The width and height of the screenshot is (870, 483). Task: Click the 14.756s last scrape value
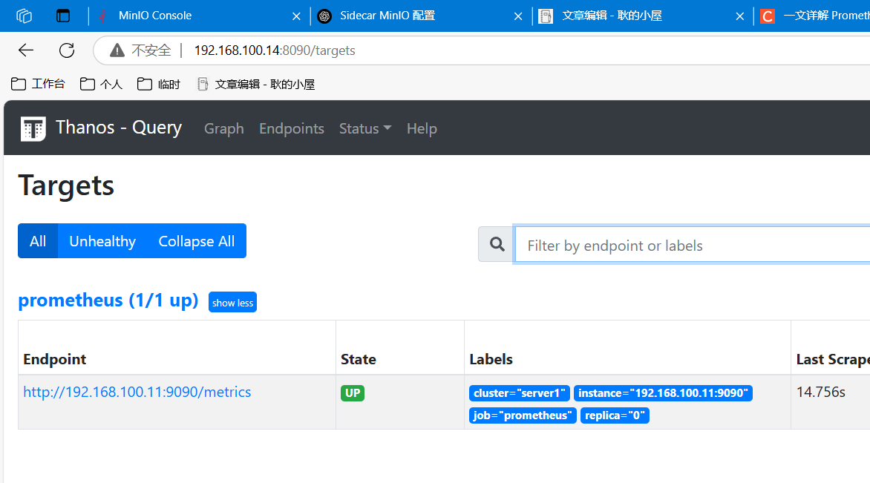(820, 392)
